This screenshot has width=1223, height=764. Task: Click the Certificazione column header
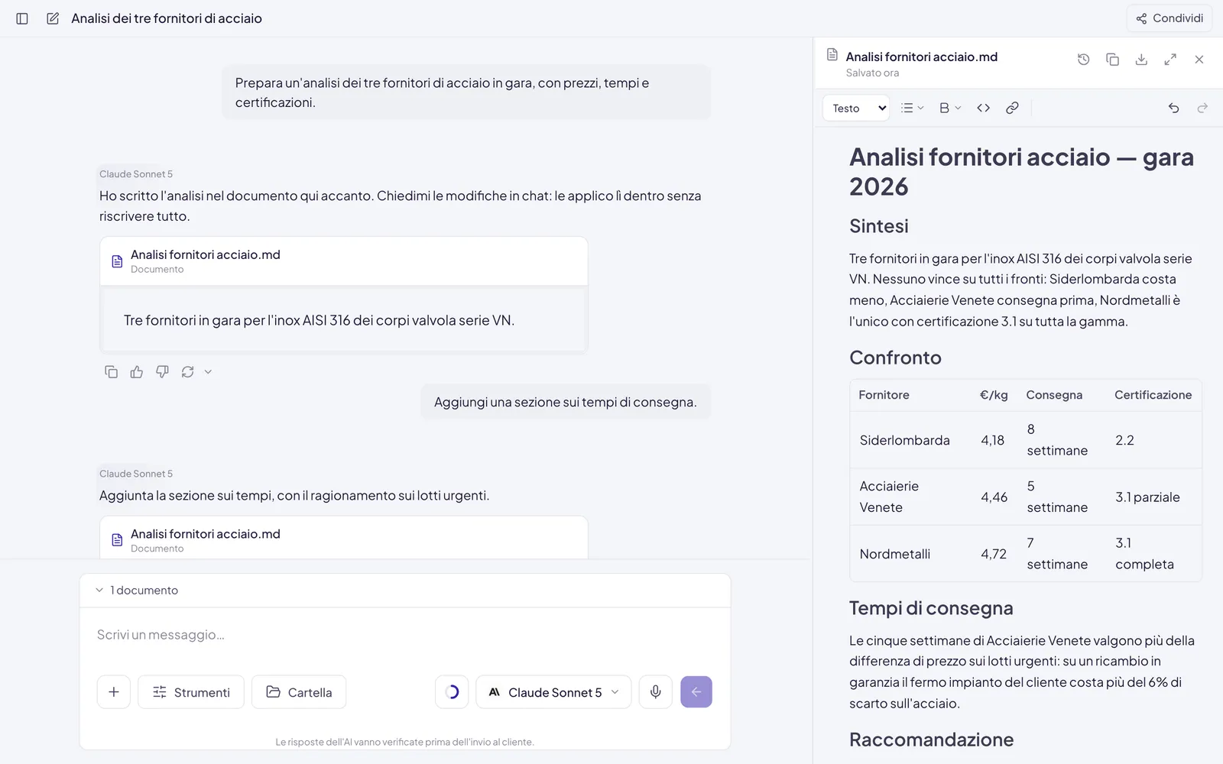1153,395
